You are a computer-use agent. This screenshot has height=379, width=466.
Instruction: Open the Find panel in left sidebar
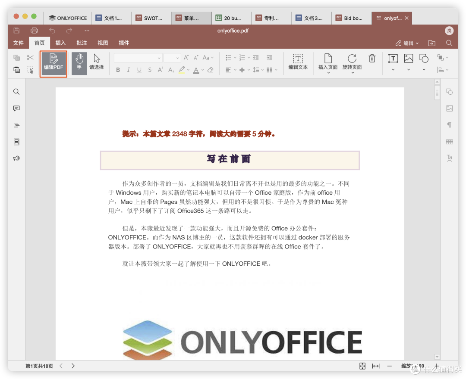(17, 92)
